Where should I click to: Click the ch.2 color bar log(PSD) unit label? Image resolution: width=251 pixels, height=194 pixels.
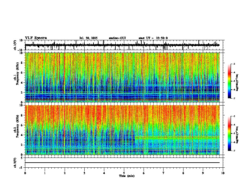237,135
